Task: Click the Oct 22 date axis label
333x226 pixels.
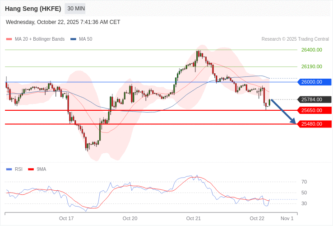Action: point(257,219)
